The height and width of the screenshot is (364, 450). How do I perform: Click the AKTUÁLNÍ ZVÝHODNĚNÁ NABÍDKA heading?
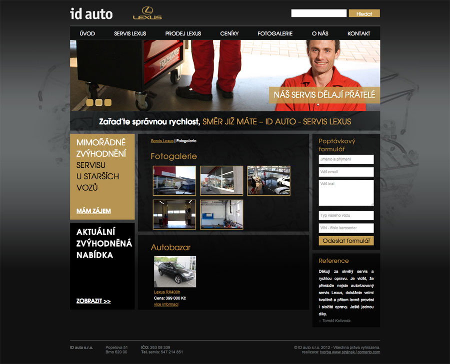click(x=104, y=243)
